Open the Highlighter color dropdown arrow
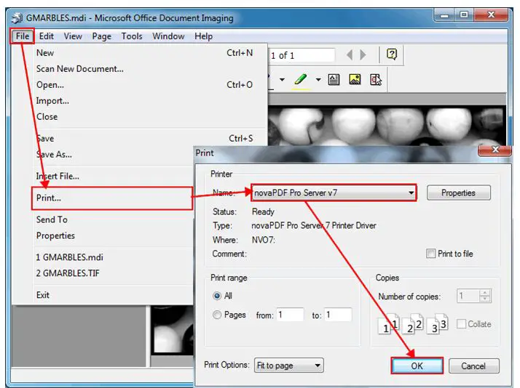The width and height of the screenshot is (520, 388). (x=318, y=80)
